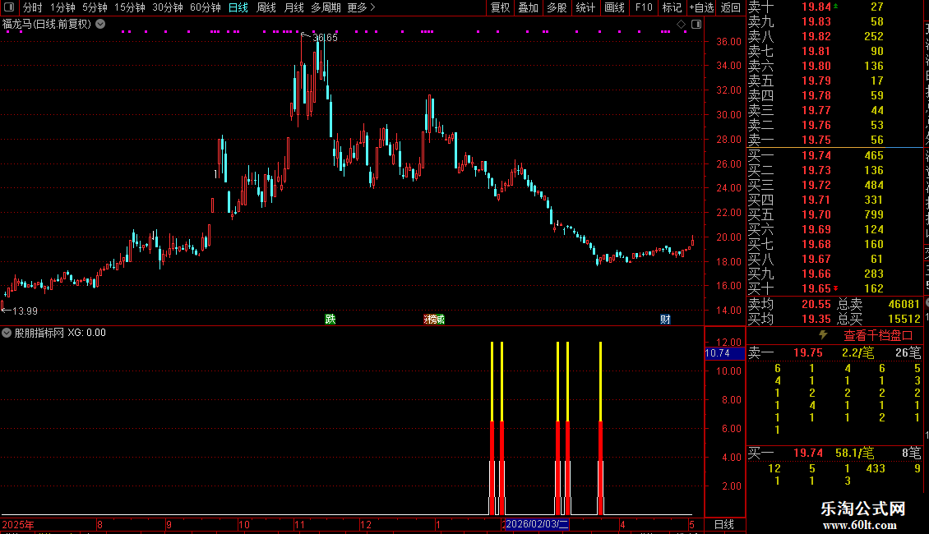Select the 5分钟 period
Image resolution: width=929 pixels, height=534 pixels.
95,7
